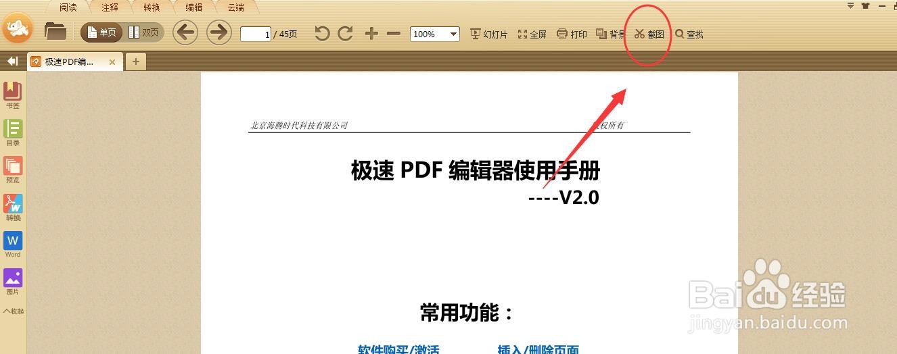Screen dimensions: 897x354
Task: Open the bookmarks panel (书签)
Action: [x=13, y=95]
